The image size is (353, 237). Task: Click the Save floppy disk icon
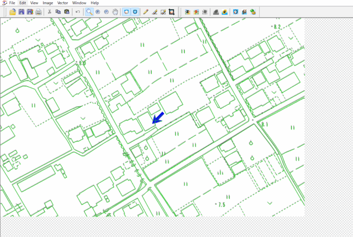tap(21, 12)
